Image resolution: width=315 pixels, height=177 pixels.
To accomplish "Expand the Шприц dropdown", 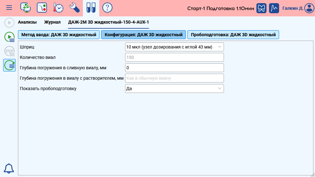I will tap(175, 47).
